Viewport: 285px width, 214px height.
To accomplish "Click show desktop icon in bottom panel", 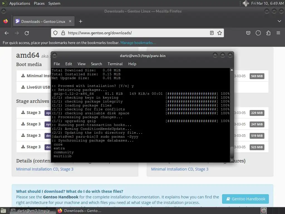I will (3, 211).
